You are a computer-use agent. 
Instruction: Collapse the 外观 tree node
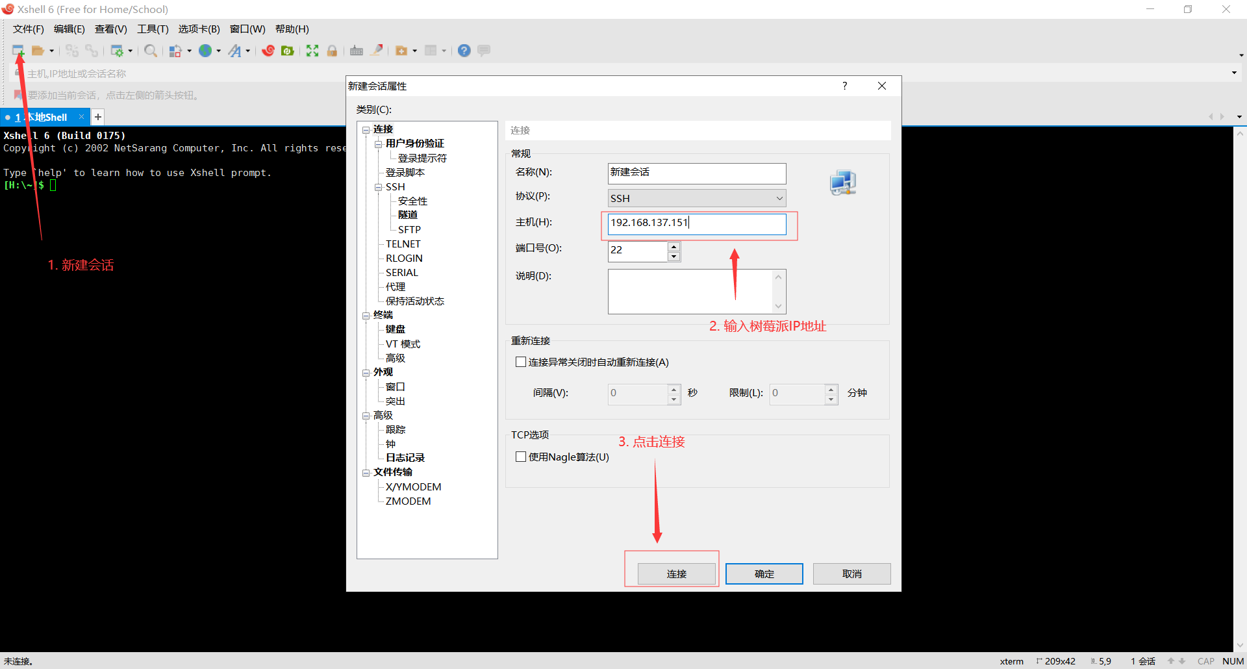[366, 373]
